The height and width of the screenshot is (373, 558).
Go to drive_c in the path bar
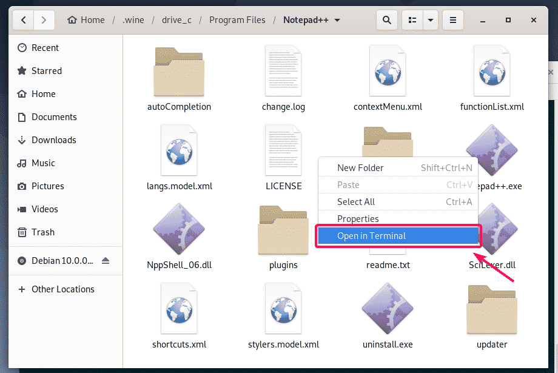click(176, 20)
